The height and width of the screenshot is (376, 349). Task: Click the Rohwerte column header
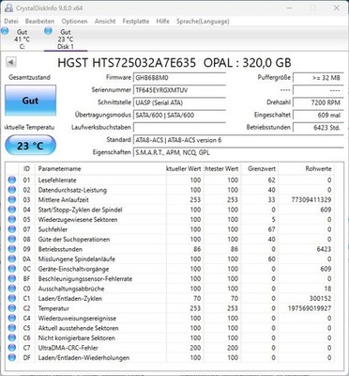click(x=306, y=168)
